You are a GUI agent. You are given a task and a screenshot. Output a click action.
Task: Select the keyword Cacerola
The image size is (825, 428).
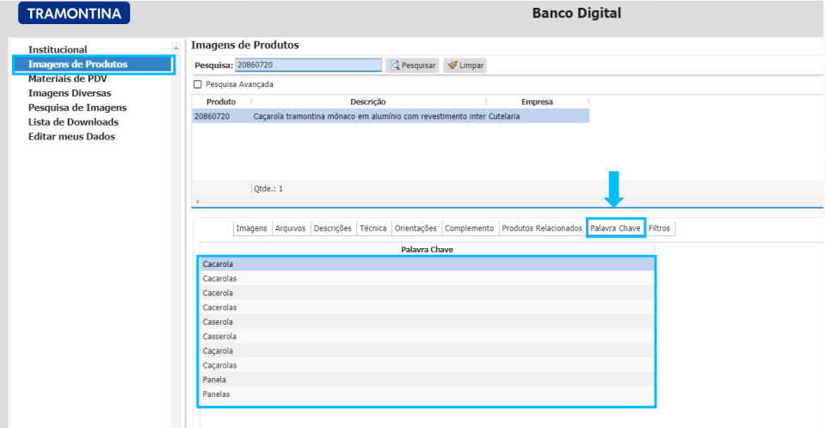pos(427,294)
